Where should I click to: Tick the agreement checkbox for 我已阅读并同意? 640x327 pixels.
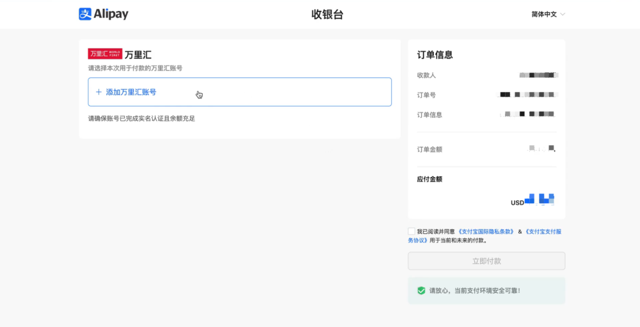(412, 231)
